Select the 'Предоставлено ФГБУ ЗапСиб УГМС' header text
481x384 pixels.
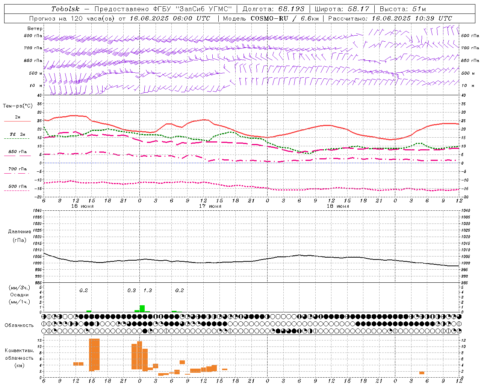(x=163, y=9)
